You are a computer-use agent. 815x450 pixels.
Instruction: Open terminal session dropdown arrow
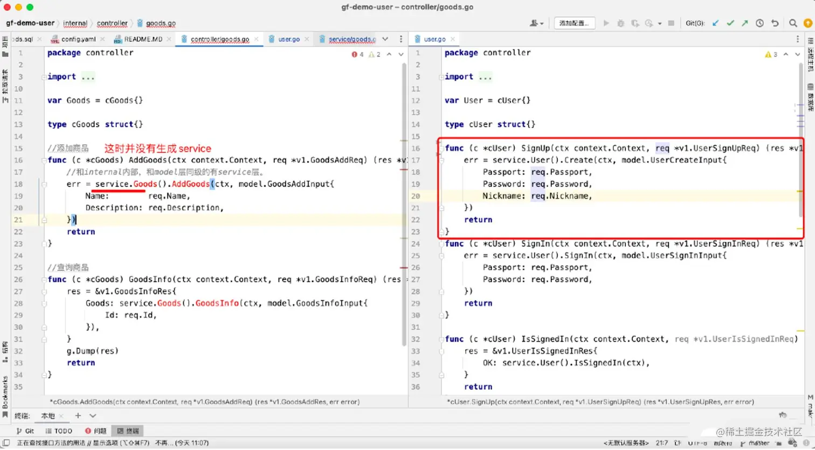93,416
